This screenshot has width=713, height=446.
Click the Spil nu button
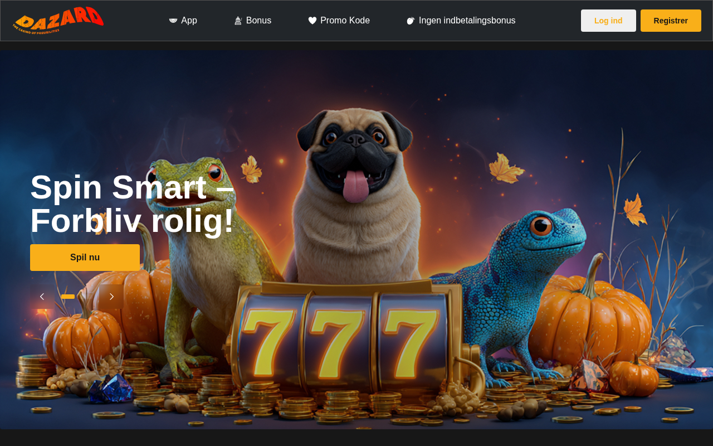pos(85,258)
